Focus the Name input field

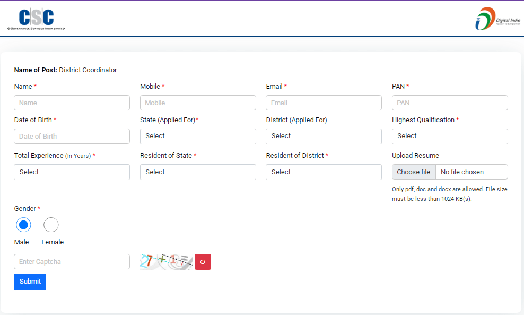[72, 103]
